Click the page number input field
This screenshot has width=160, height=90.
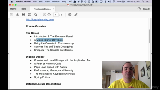coord(56,15)
